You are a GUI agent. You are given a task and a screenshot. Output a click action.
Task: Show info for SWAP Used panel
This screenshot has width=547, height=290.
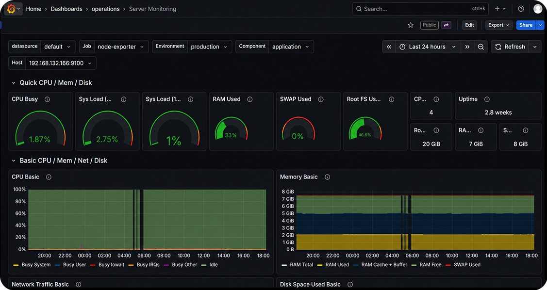point(321,99)
